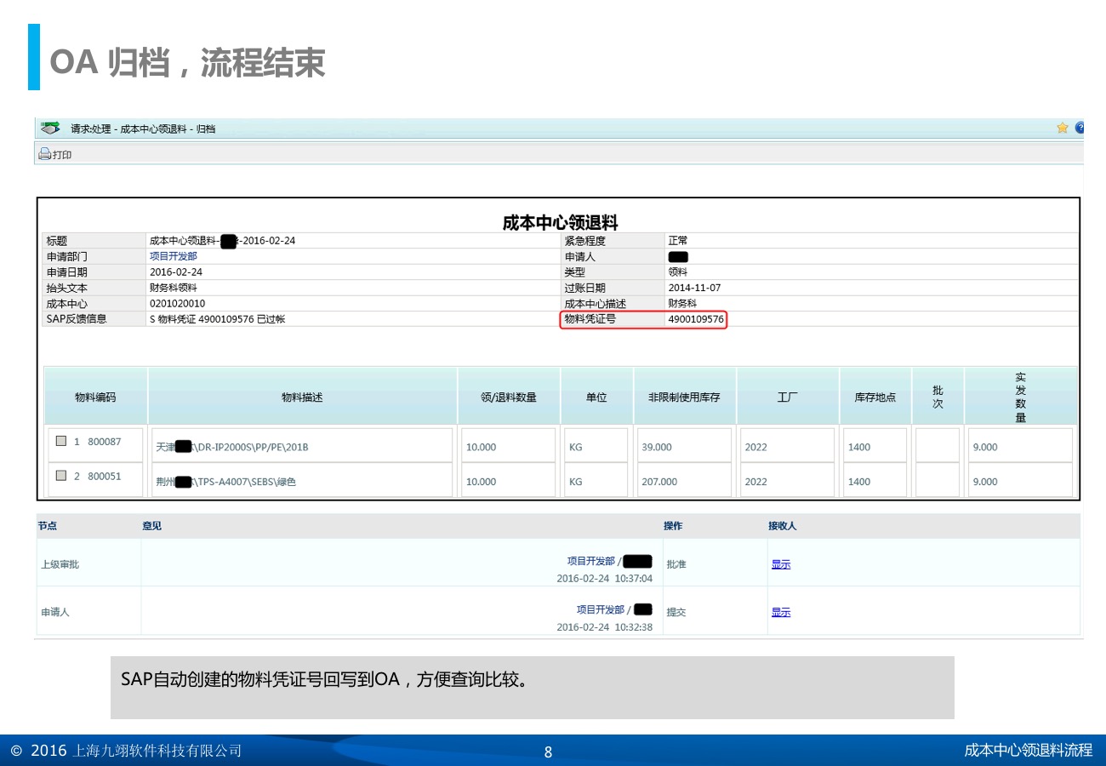Select the material description field containing DR-IP2000S
The image size is (1106, 766).
302,447
